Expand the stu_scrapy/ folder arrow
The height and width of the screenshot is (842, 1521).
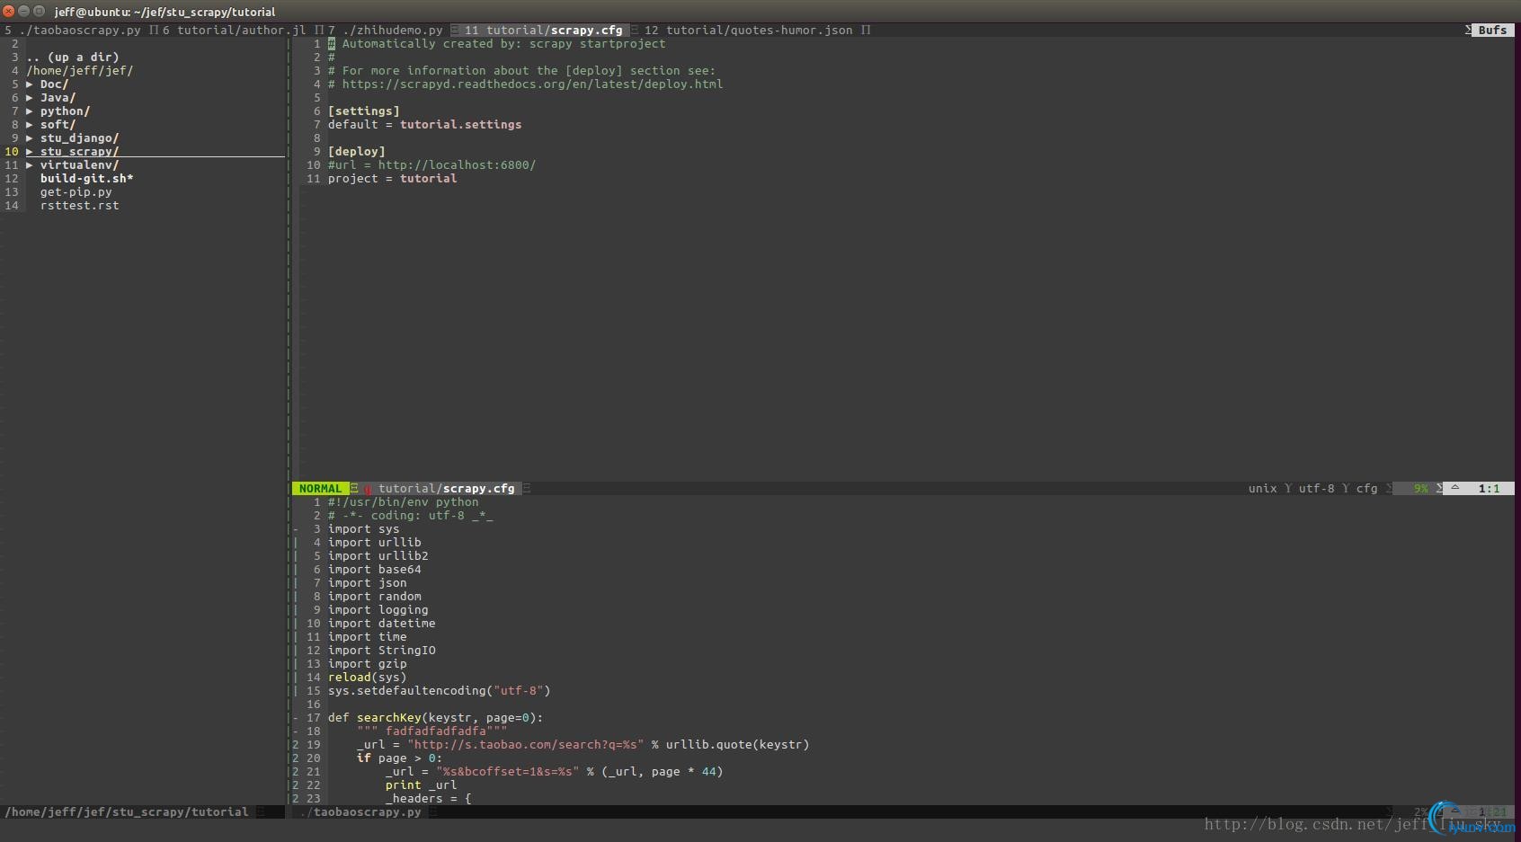[x=30, y=152]
